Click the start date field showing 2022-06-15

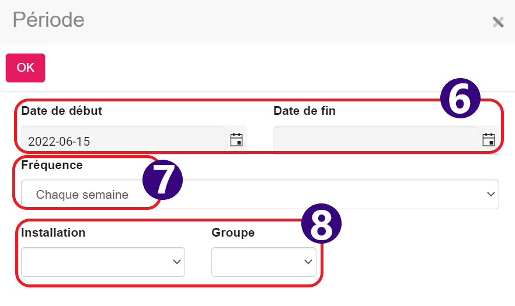(x=124, y=140)
